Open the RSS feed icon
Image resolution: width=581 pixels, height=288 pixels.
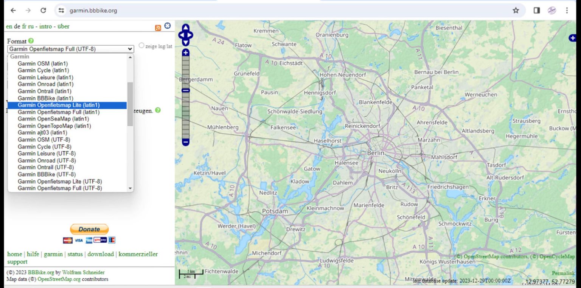(x=158, y=26)
